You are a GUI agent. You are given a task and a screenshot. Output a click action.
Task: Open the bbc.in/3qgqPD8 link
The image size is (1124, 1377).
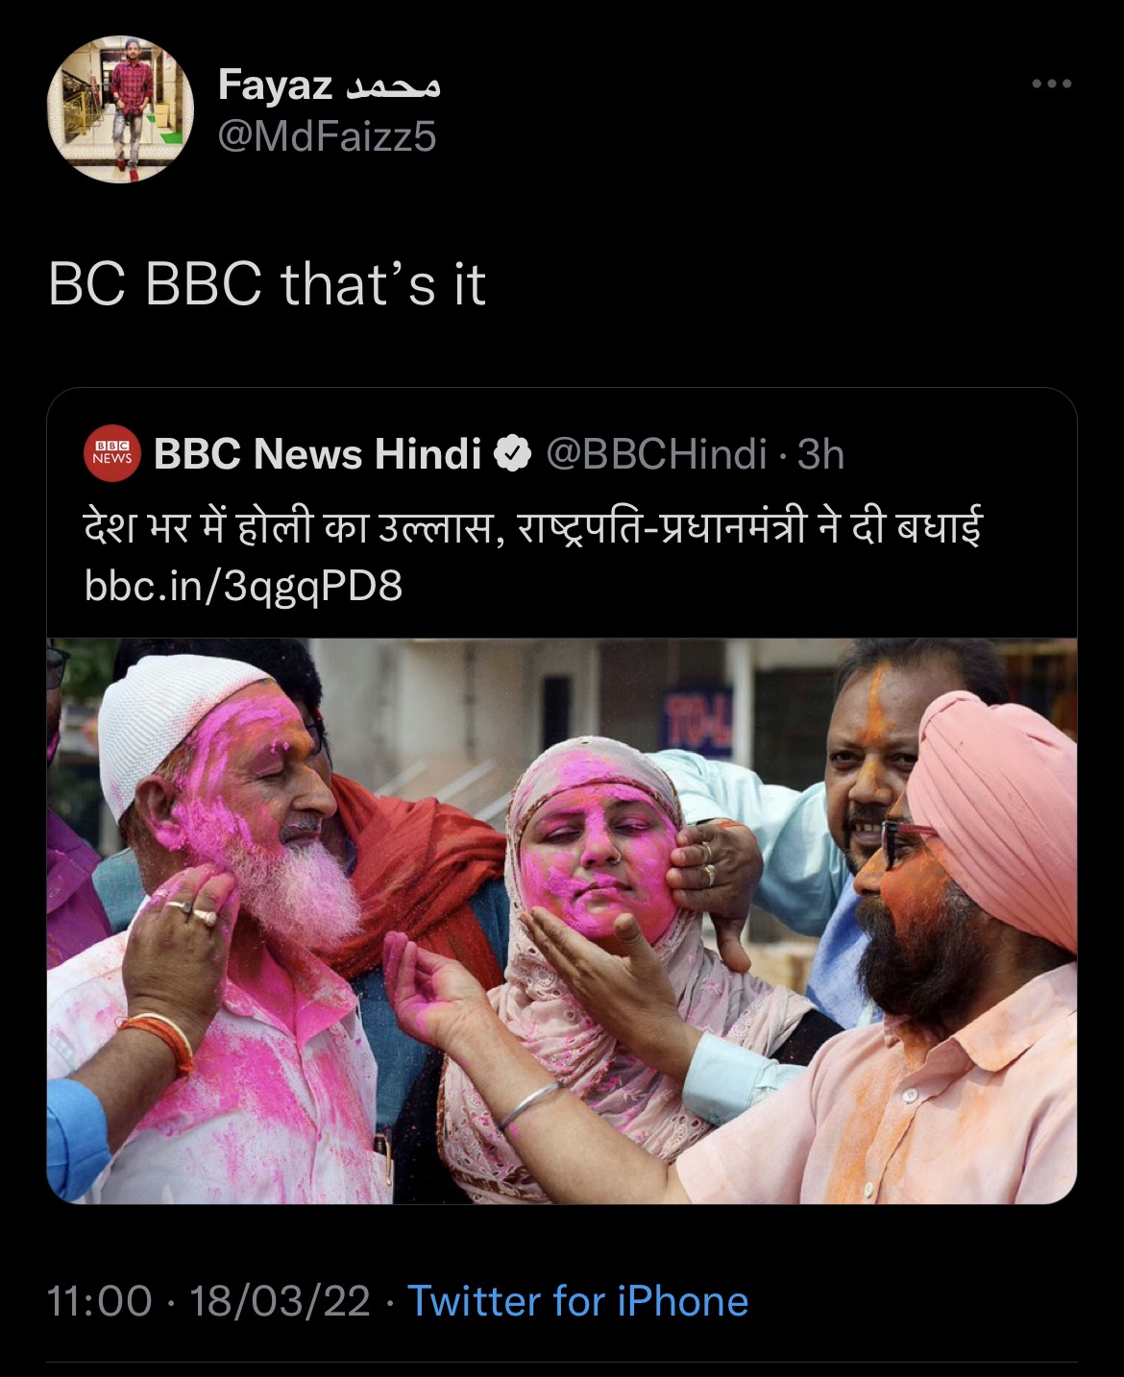243,586
